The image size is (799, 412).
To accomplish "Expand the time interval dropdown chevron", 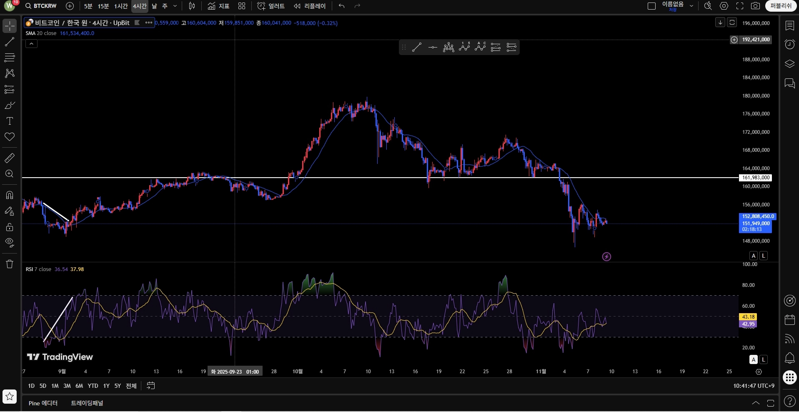I will pyautogui.click(x=175, y=6).
